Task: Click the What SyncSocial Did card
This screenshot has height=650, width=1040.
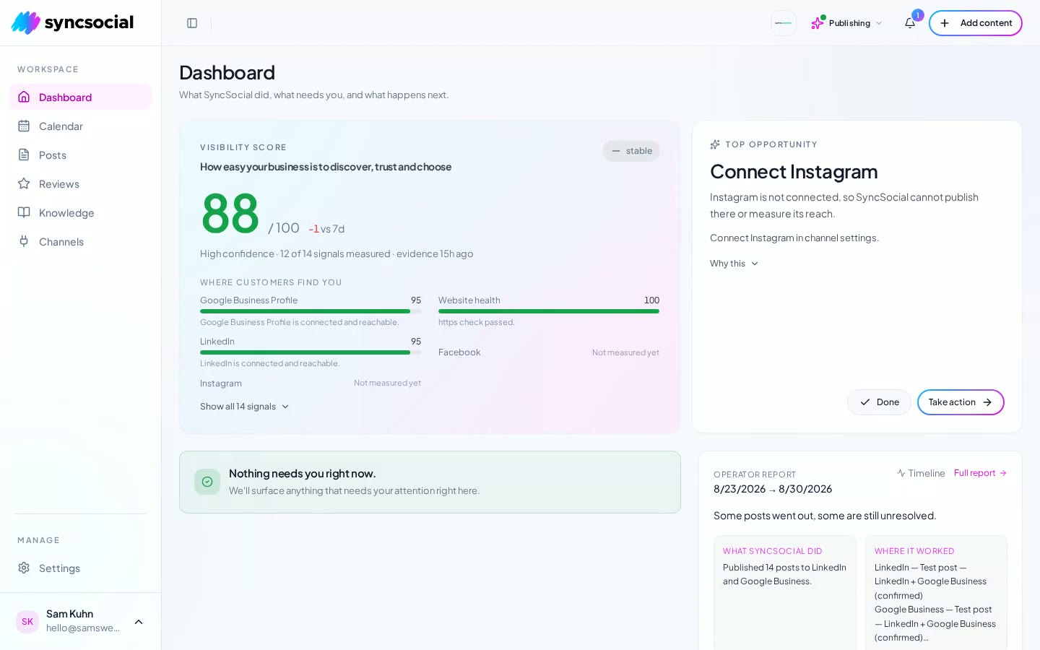Action: [785, 592]
